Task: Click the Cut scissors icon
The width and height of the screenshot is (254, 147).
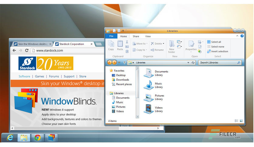Action: [x=127, y=42]
